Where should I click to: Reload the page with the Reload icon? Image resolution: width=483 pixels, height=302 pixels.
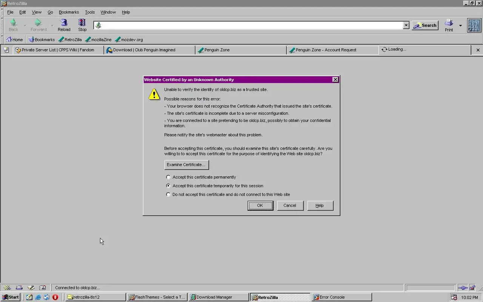pos(64,23)
